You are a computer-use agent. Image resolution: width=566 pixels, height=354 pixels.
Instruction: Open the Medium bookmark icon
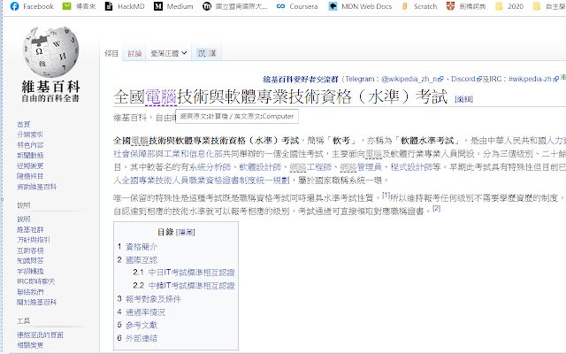pyautogui.click(x=158, y=6)
